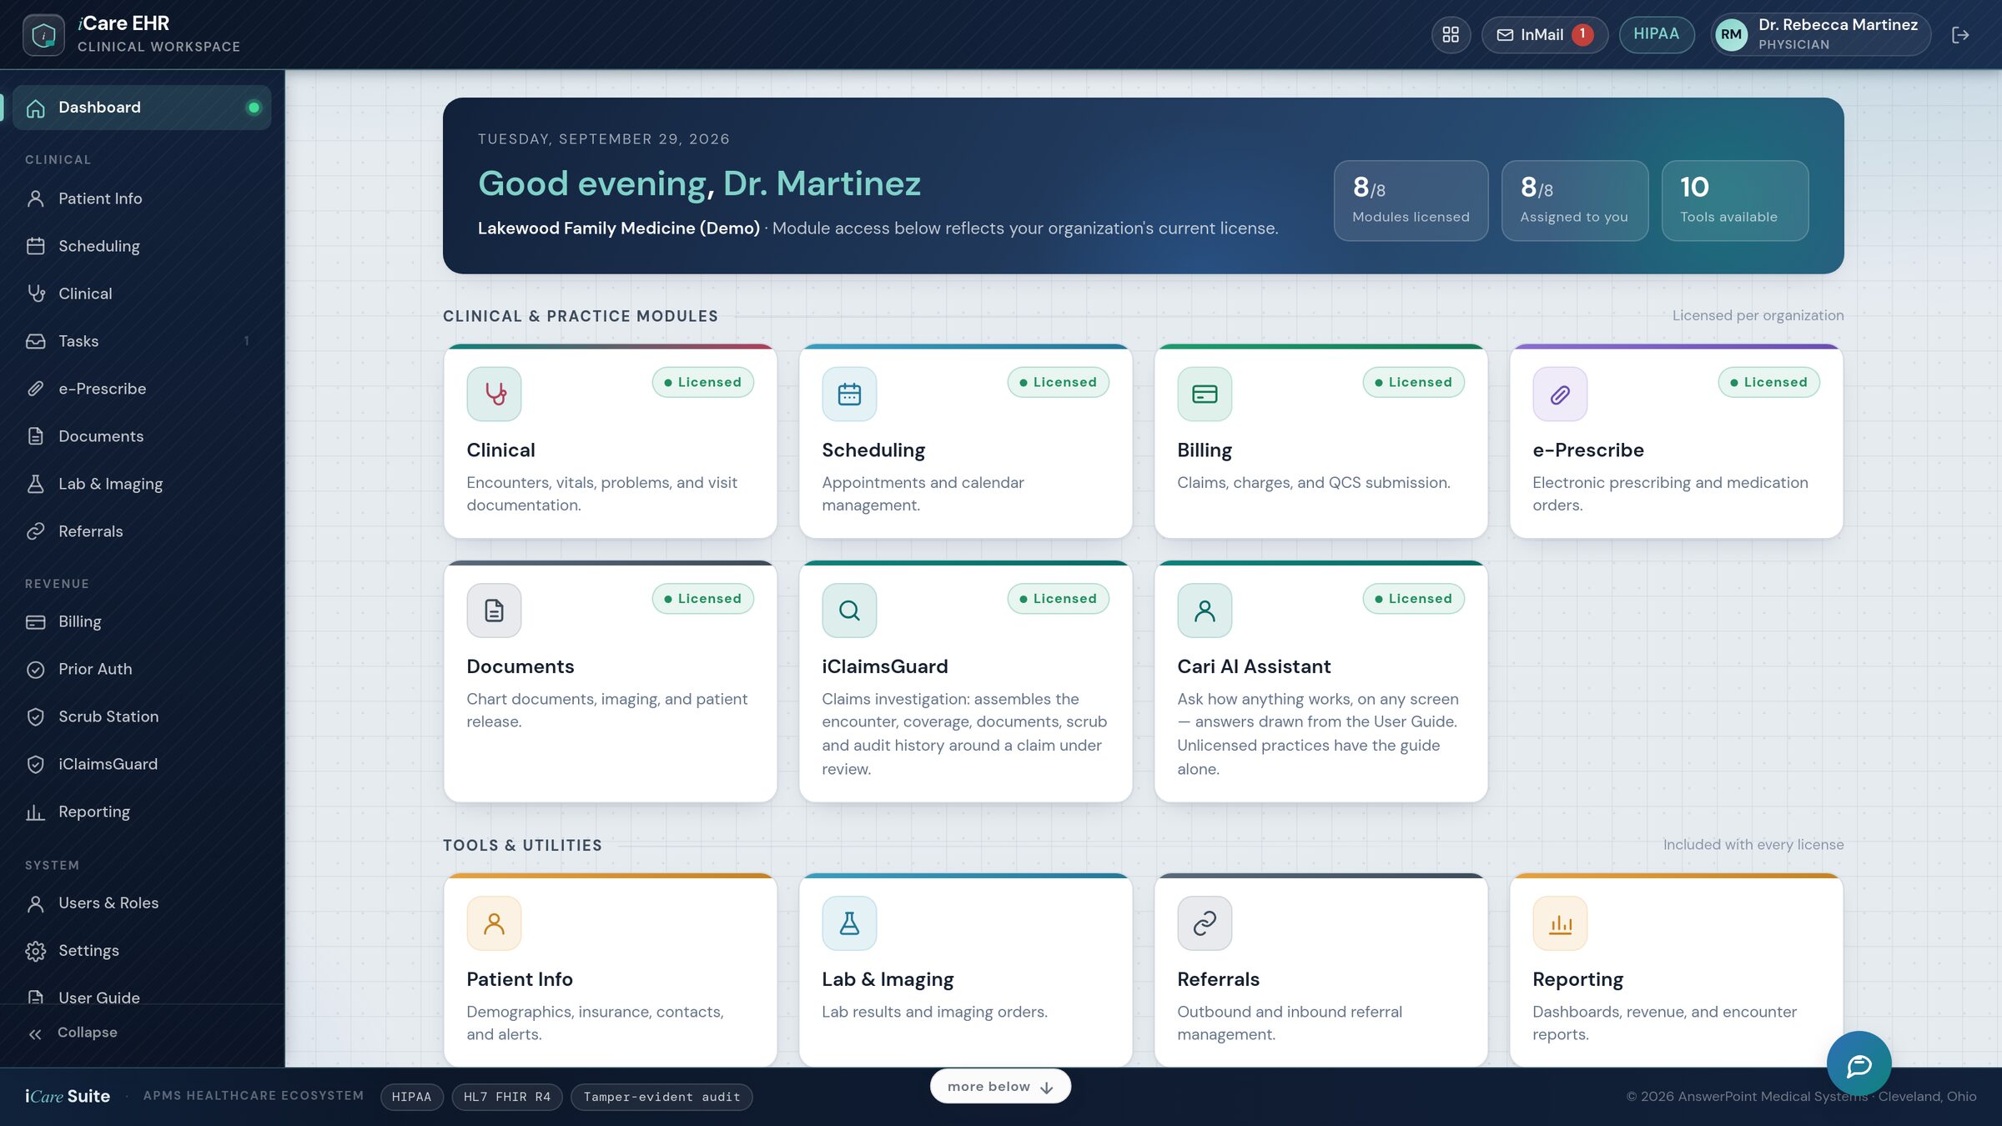Screen dimensions: 2002x1126
Task: Open Cari AI Assistant card title
Action: (x=1254, y=666)
